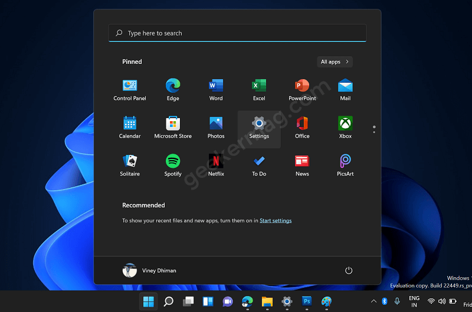Open Wi-Fi network quick settings
Screen dimensions: 472x312
coord(431,301)
